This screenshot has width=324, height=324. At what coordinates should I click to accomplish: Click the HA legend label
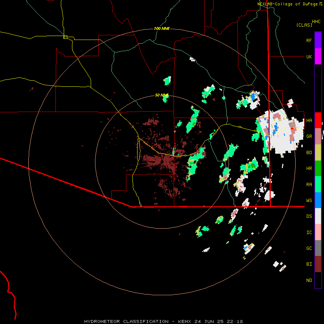tap(309, 120)
